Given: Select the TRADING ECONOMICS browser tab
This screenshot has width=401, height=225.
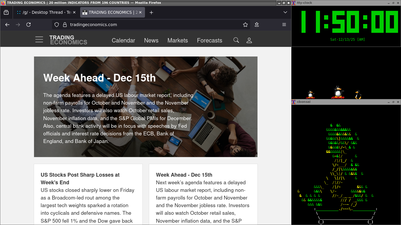Looking at the screenshot, I should click(112, 12).
